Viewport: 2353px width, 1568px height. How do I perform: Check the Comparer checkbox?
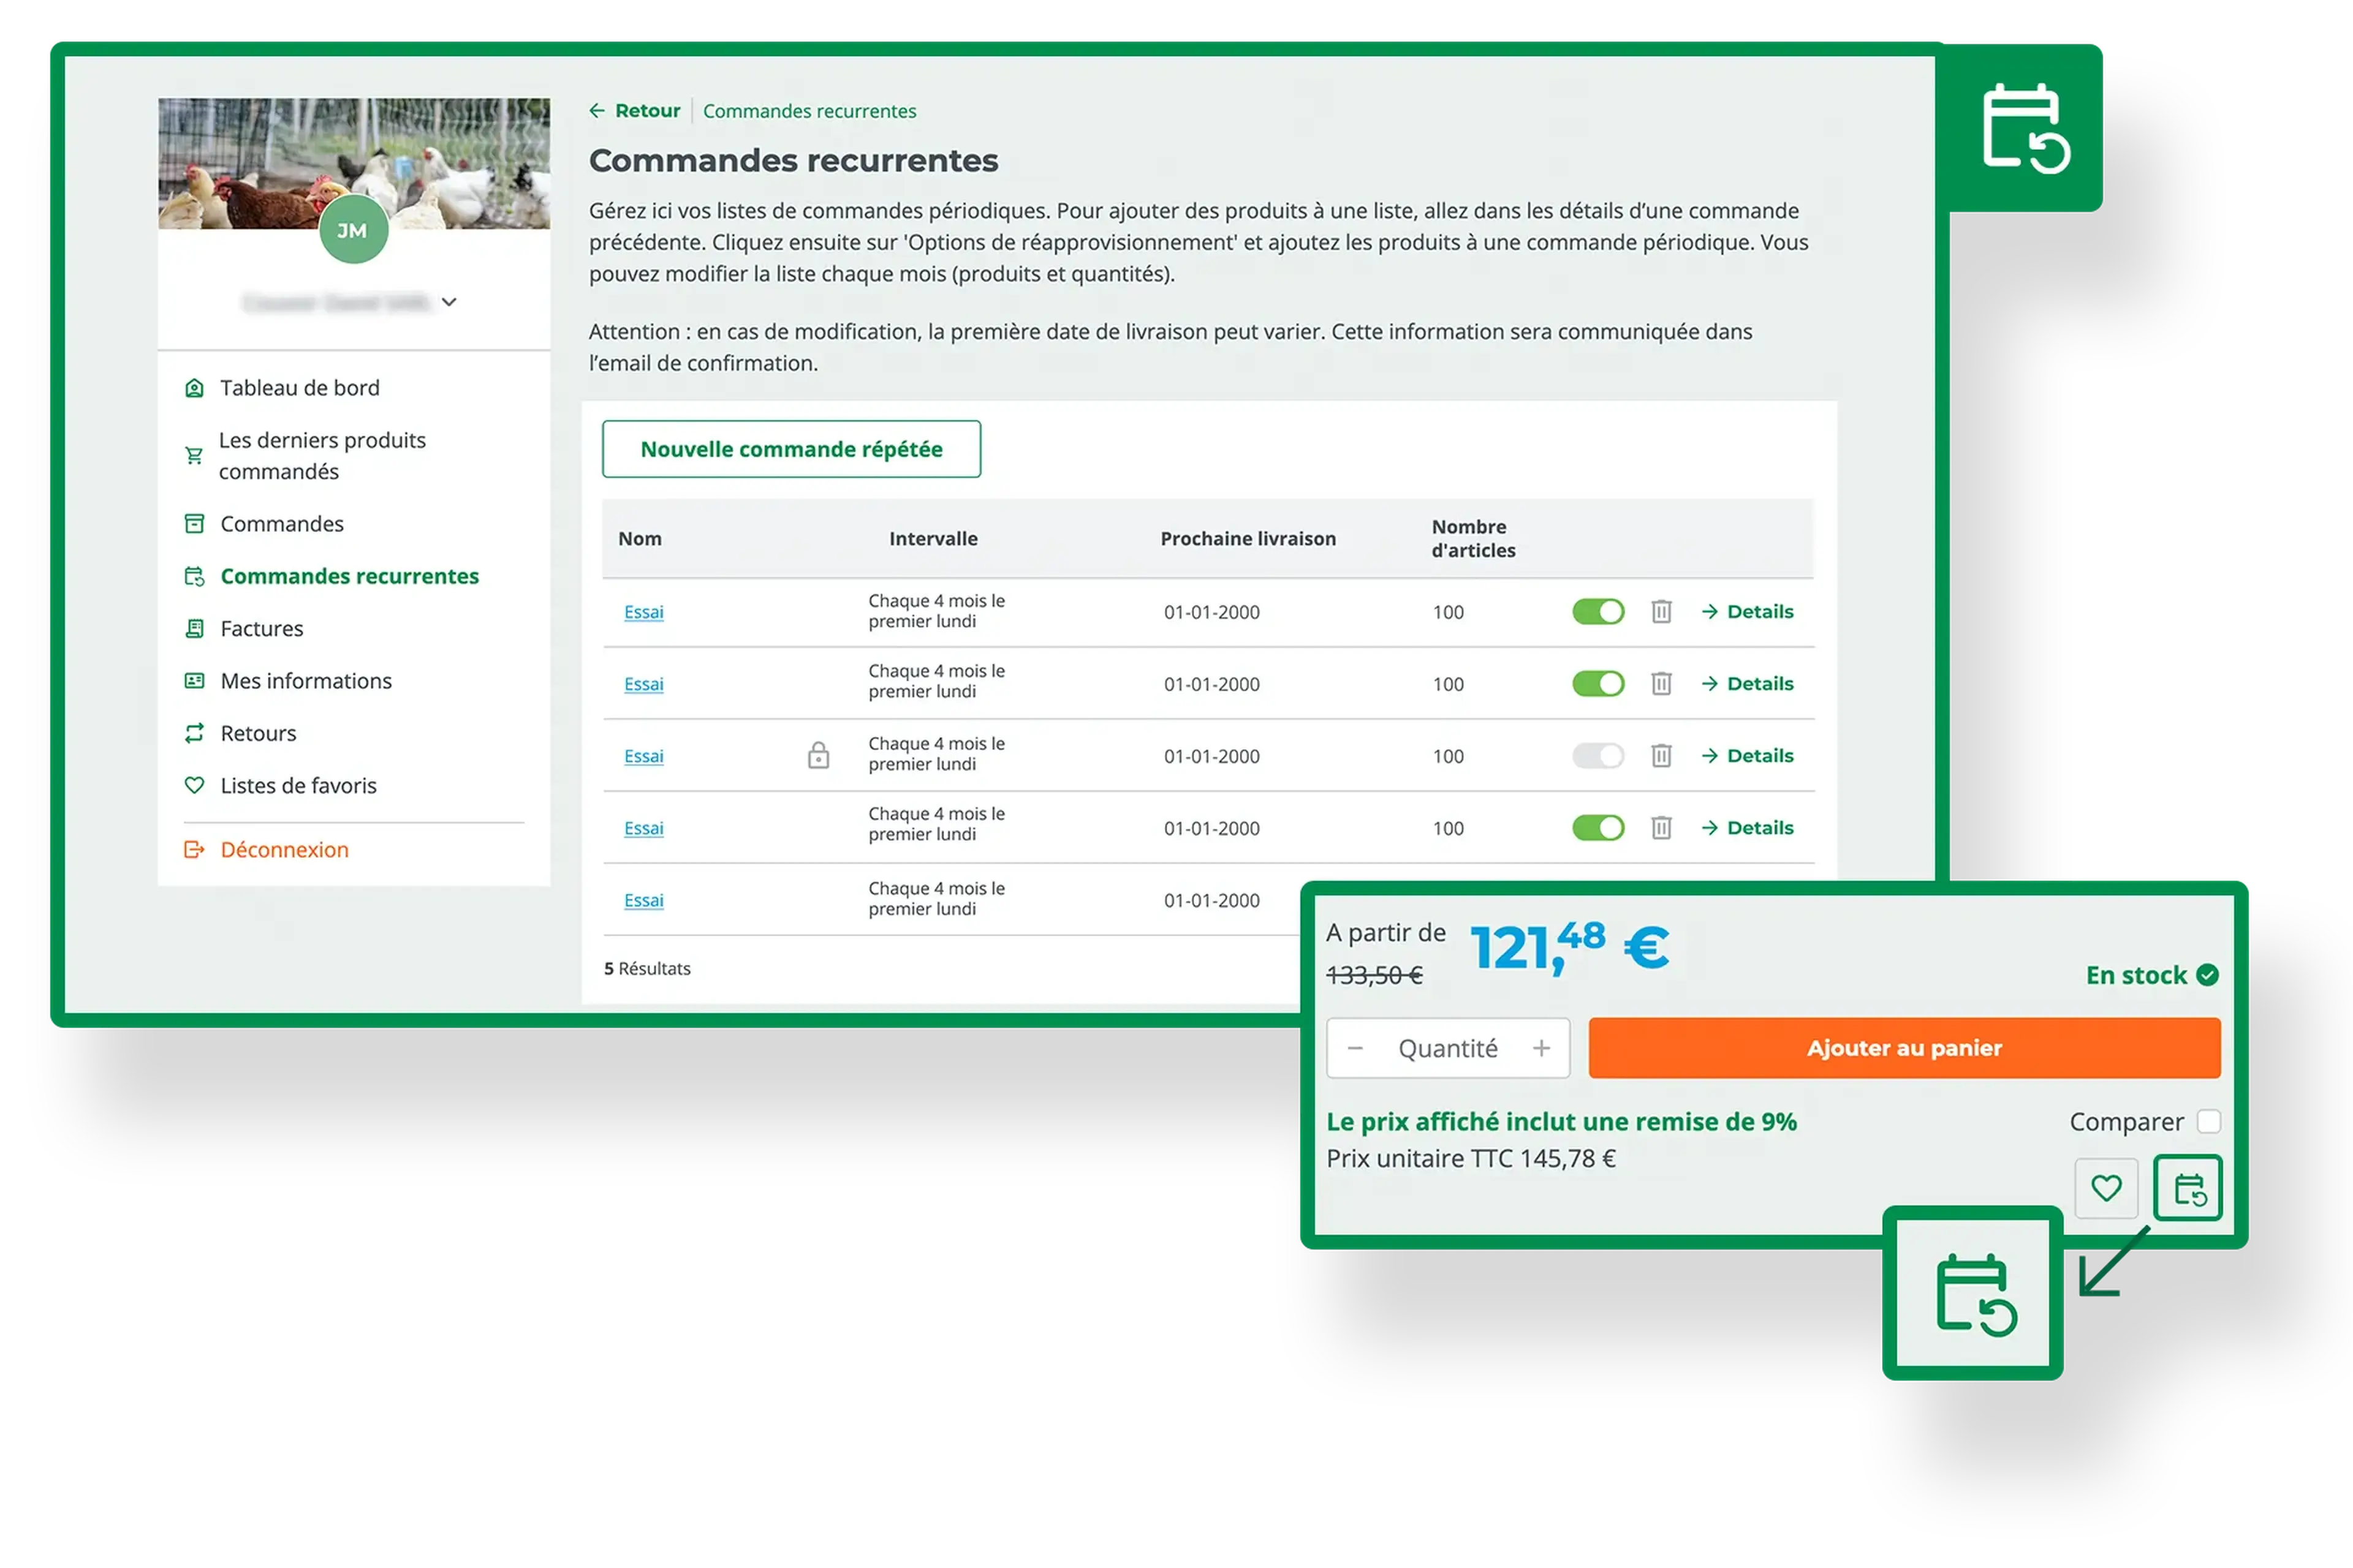(2209, 1121)
